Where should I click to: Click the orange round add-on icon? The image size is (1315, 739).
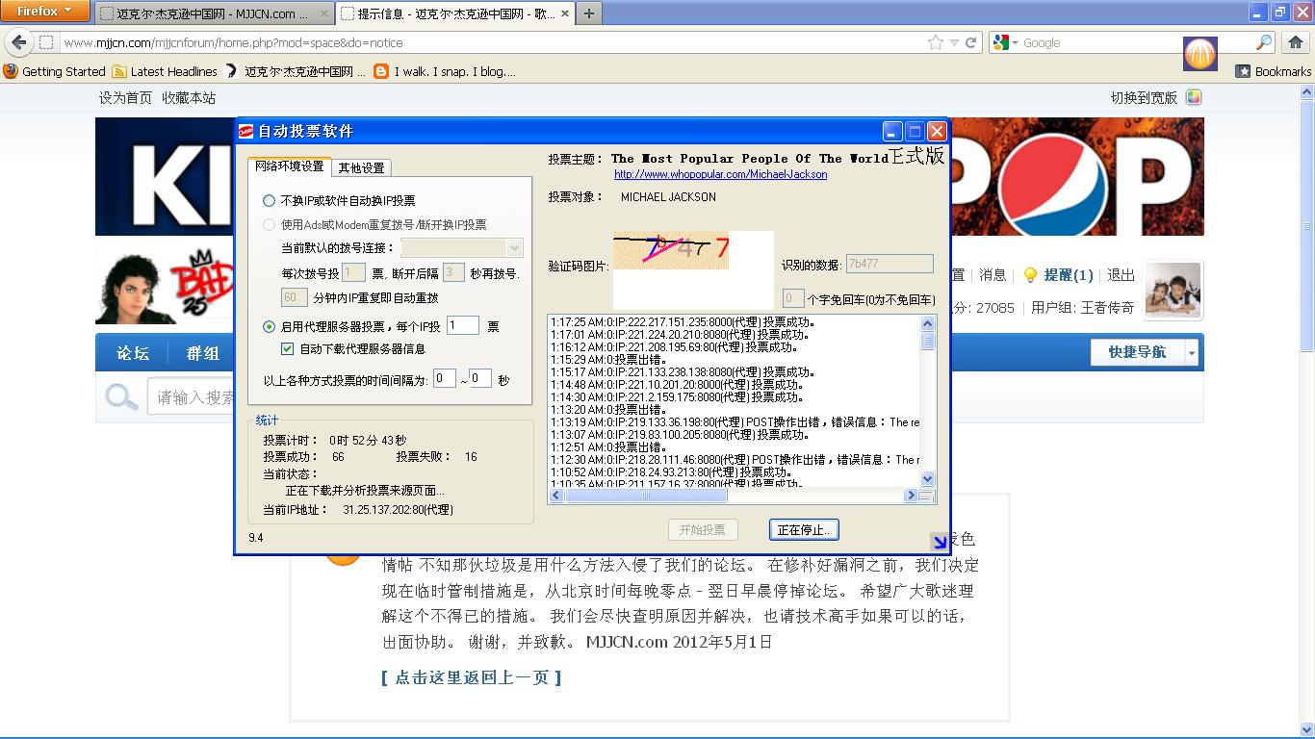click(x=1199, y=54)
